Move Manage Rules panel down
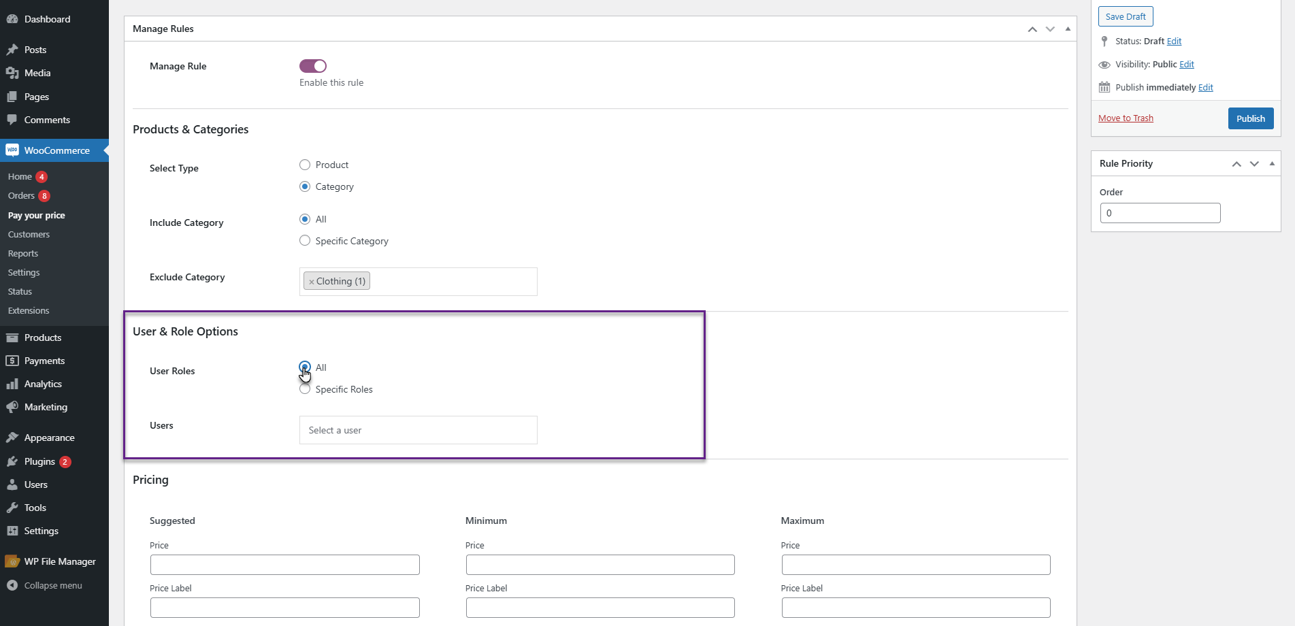The height and width of the screenshot is (626, 1295). (x=1050, y=29)
